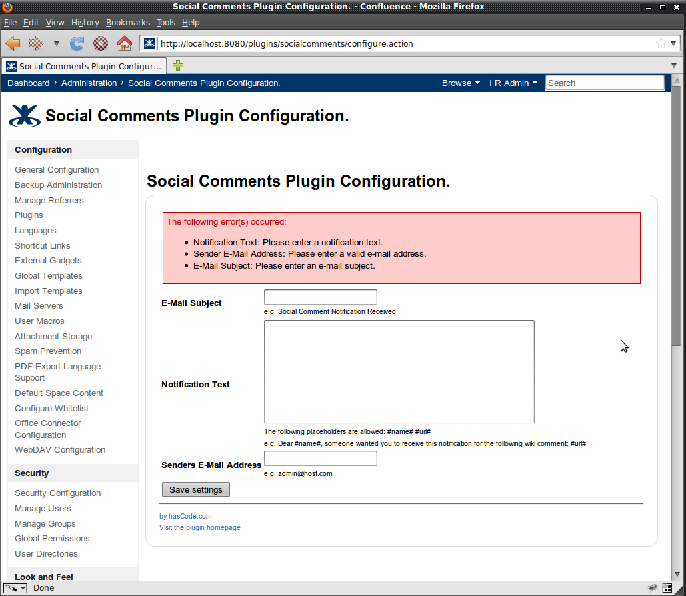686x596 pixels.
Task: Open the Bookmarks menu
Action: (x=127, y=22)
